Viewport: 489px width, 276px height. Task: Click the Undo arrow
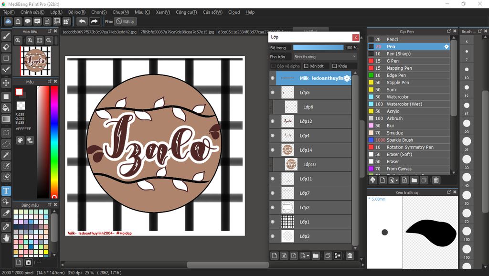pos(82,21)
